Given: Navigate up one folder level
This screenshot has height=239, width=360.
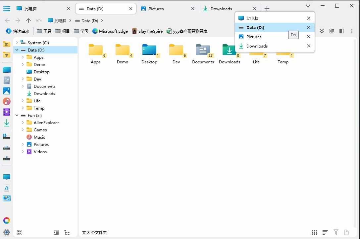Looking at the screenshot, I should click(28, 20).
